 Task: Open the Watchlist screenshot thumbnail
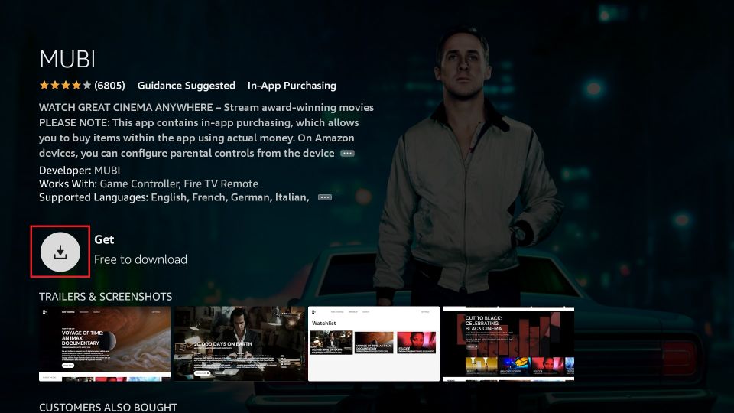pos(374,343)
